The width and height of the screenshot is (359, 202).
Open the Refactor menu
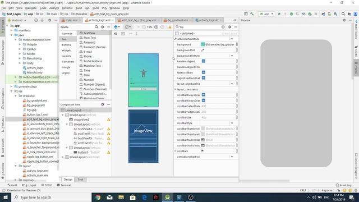[x=67, y=8]
